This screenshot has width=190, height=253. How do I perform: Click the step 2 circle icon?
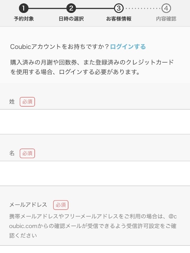pyautogui.click(x=71, y=8)
